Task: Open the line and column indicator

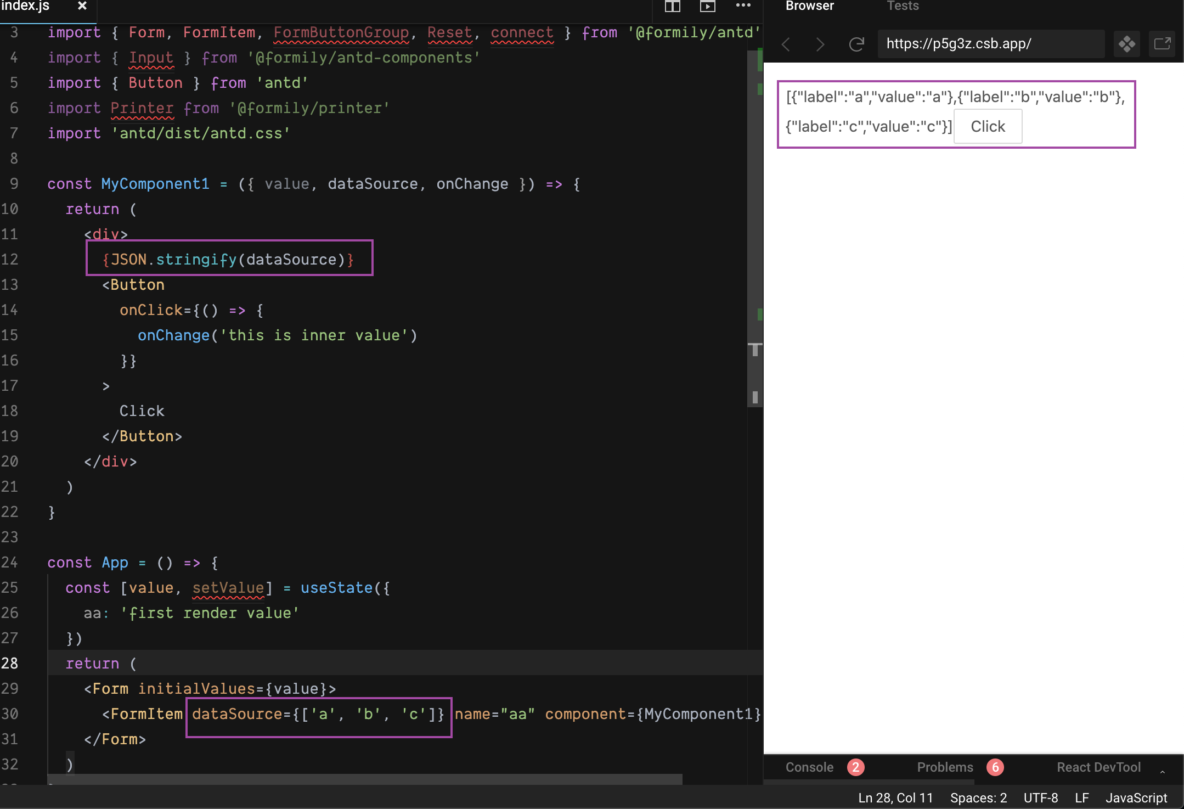Action: point(895,797)
